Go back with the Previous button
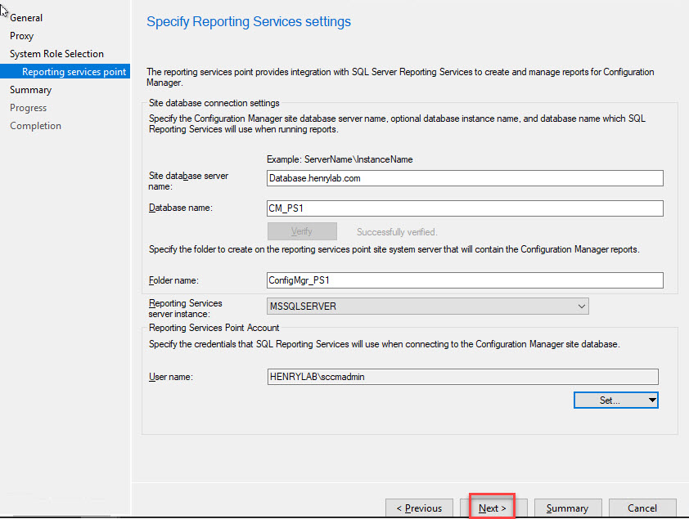 tap(419, 508)
